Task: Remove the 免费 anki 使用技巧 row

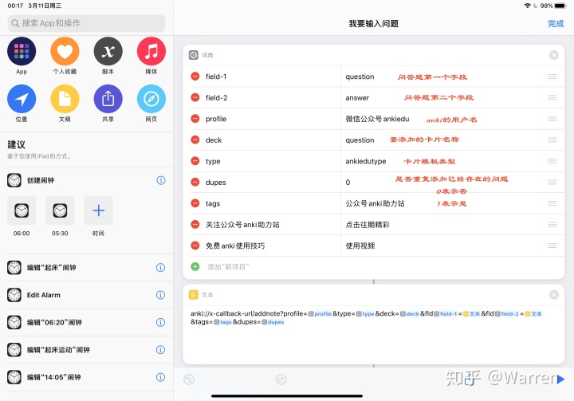Action: tap(195, 246)
